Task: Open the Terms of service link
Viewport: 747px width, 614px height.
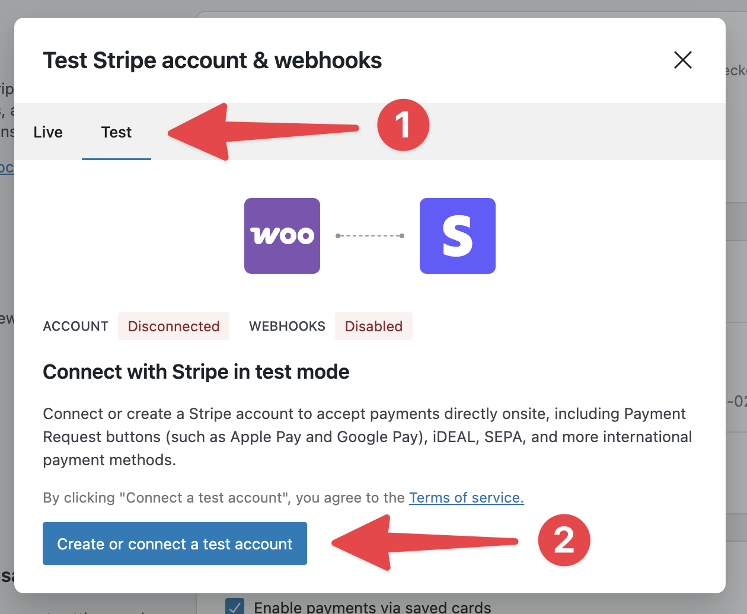Action: (x=467, y=498)
